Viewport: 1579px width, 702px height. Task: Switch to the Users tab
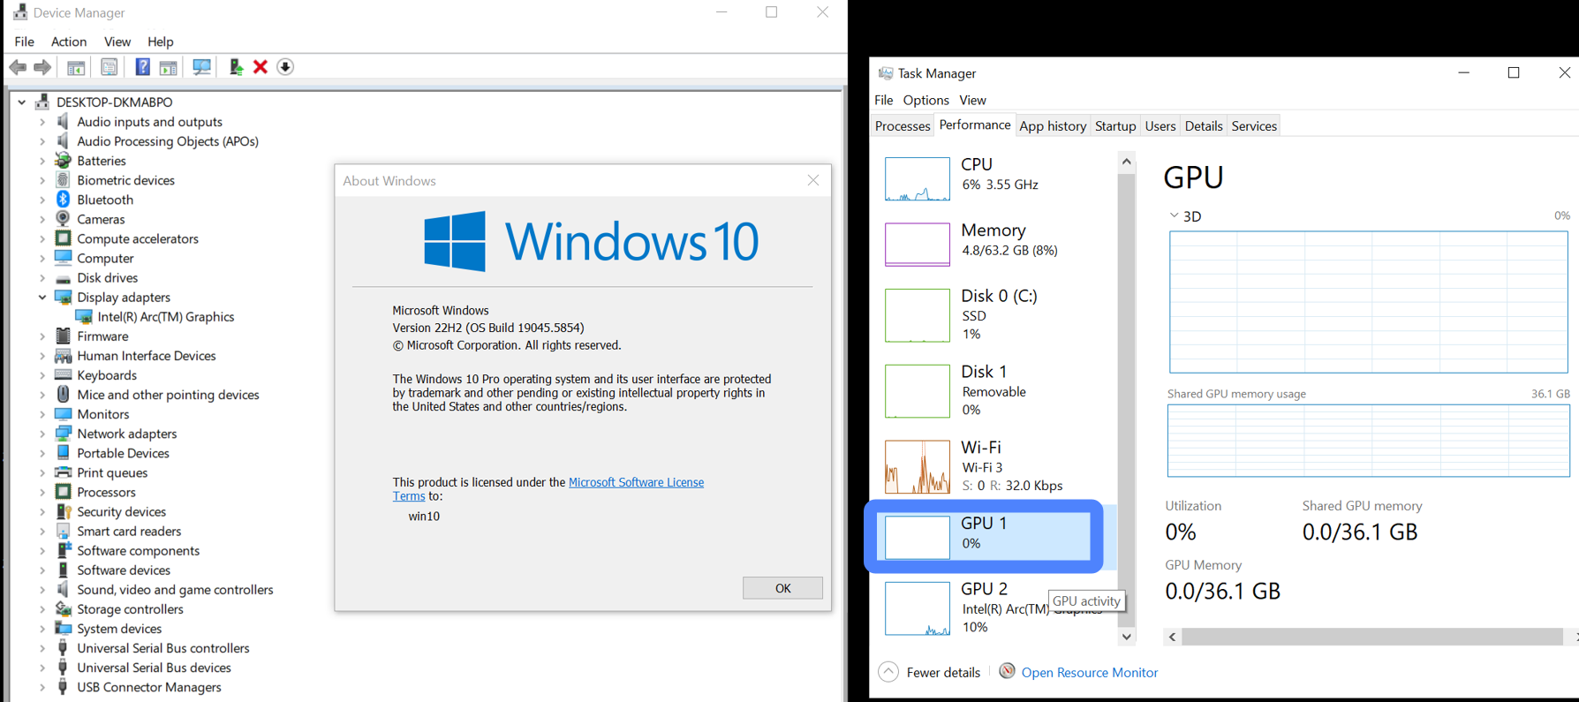point(1160,126)
